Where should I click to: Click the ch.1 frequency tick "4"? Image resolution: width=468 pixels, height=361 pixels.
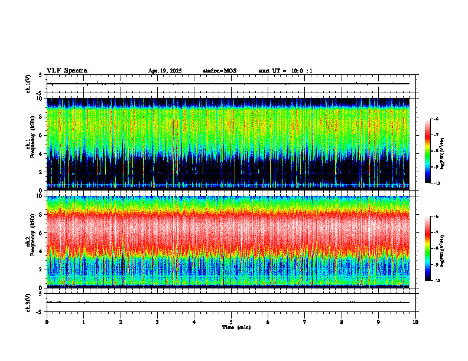[x=41, y=154]
